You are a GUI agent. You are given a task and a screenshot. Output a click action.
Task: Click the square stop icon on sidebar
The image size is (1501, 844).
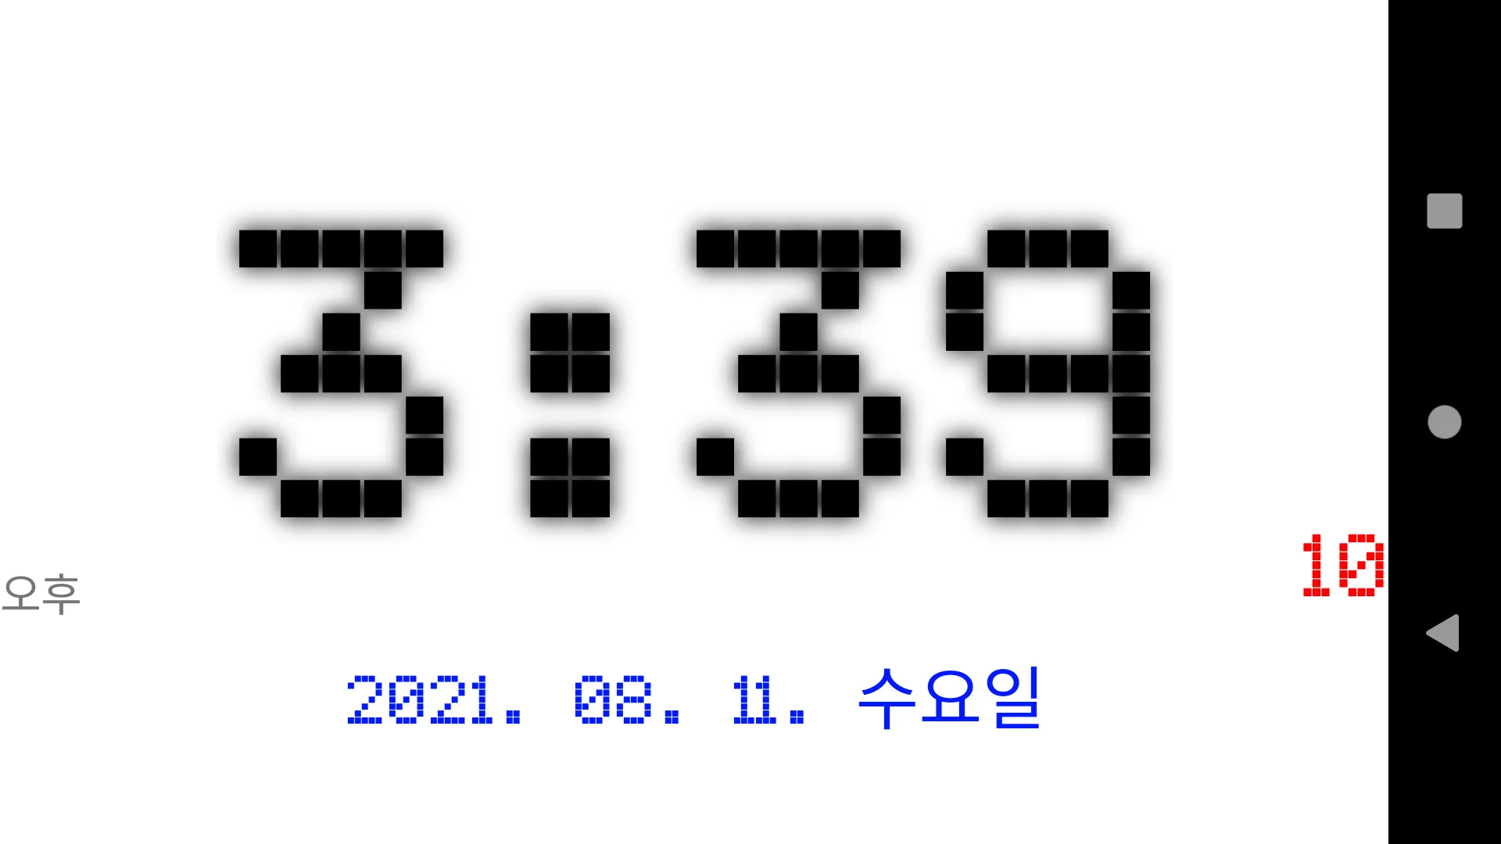(x=1443, y=211)
